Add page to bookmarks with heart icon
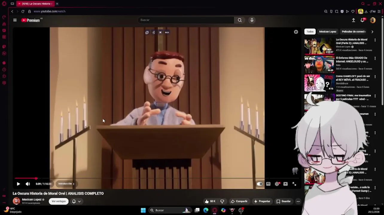The height and width of the screenshot is (215, 384). [x=353, y=11]
